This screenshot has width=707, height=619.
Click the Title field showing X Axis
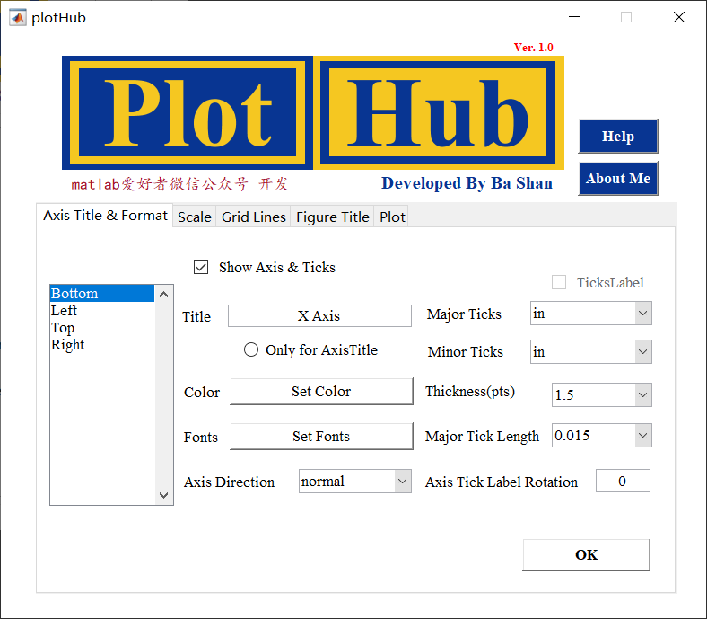tap(319, 315)
